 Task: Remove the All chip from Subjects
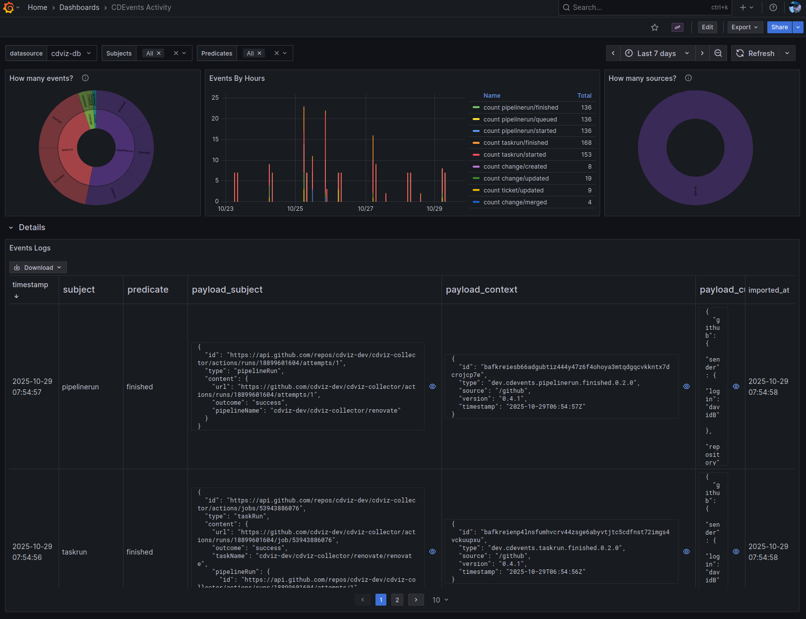159,53
